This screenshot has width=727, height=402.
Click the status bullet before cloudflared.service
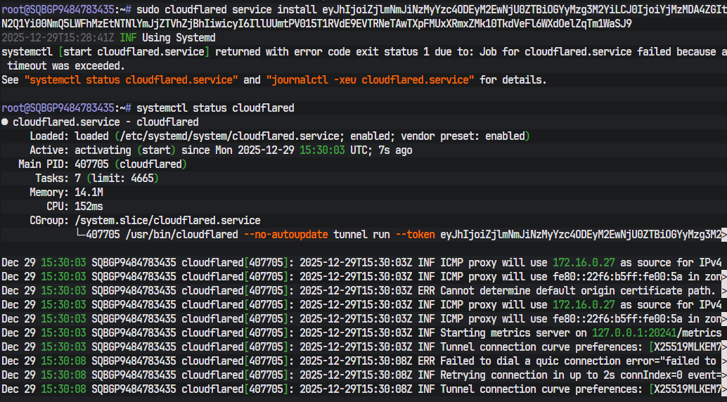coord(5,122)
